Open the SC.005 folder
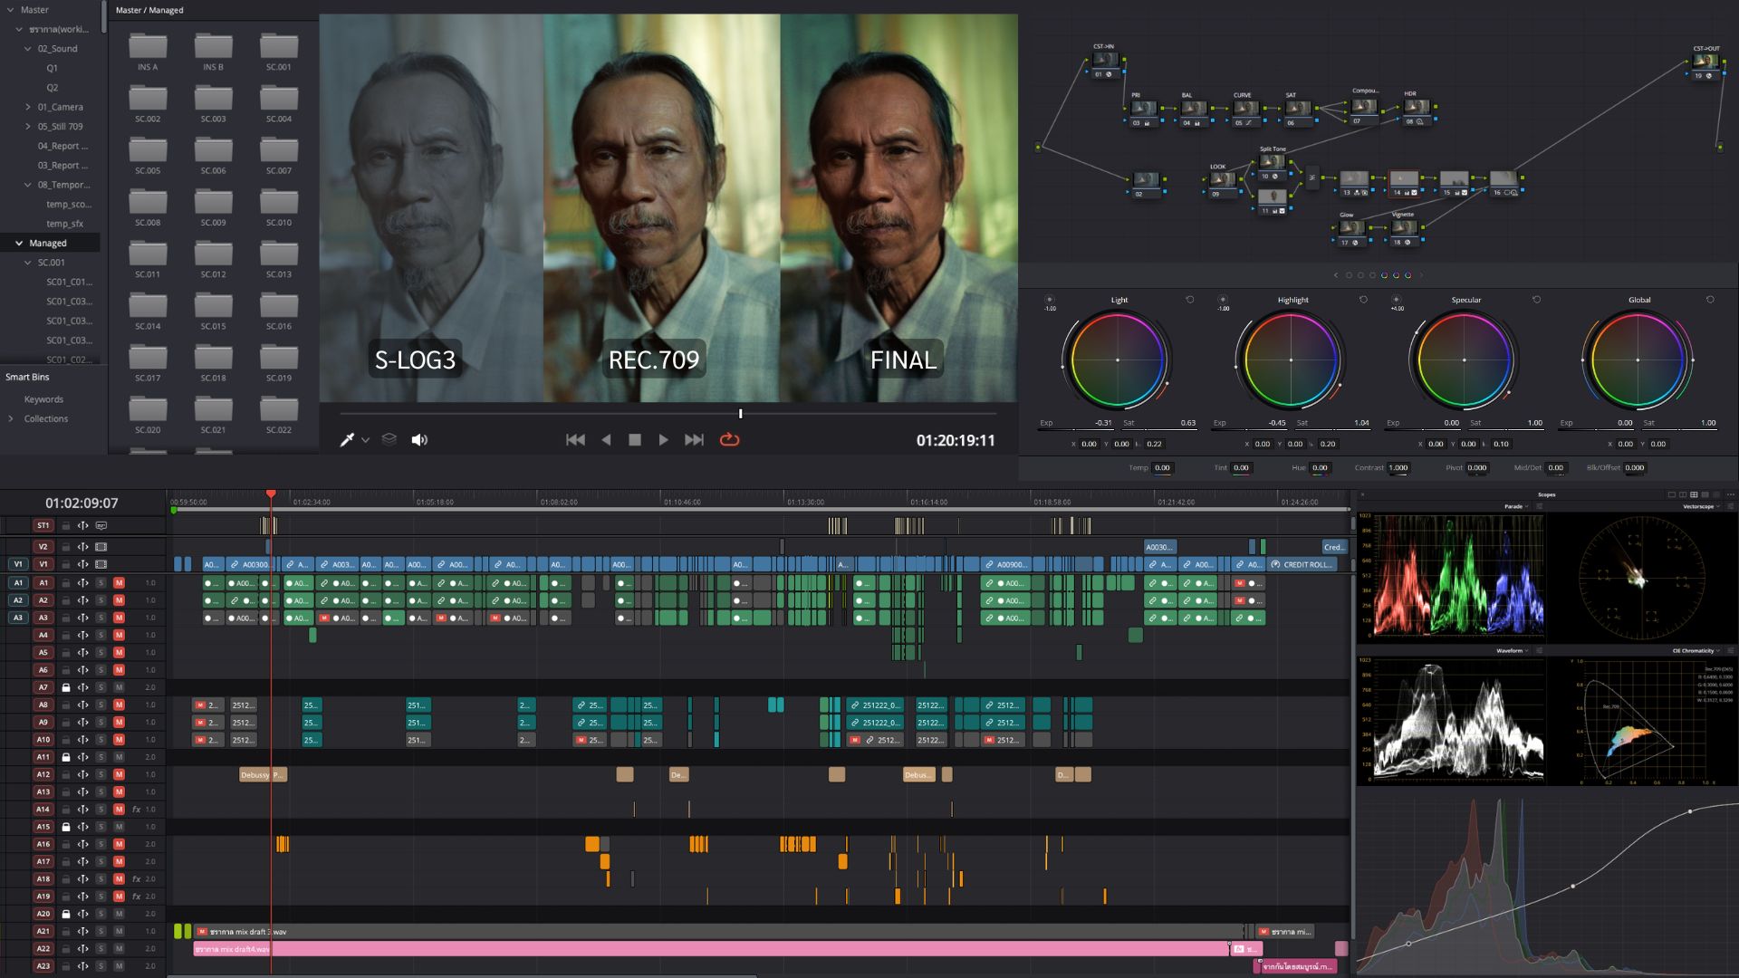Screen dimensions: 1739x978 [148, 155]
